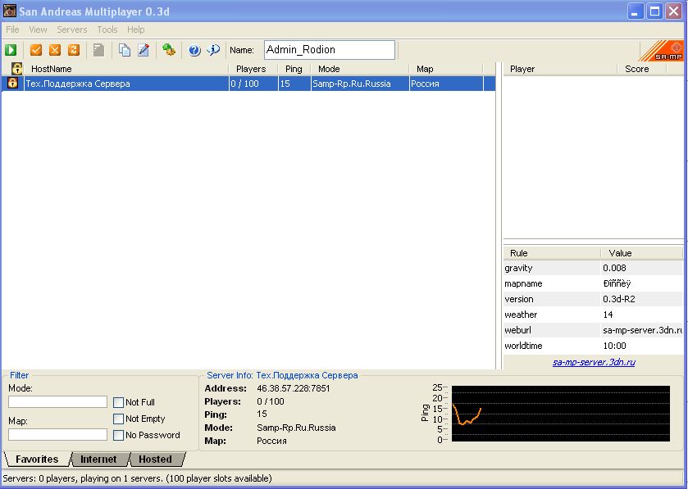Enable the Not Empty filter checkbox
The width and height of the screenshot is (688, 489).
click(118, 419)
